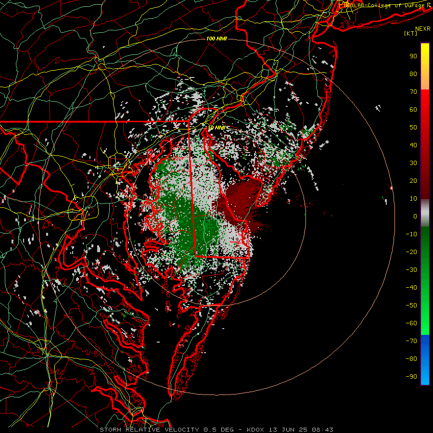433x433 pixels.
Task: Click the "100 NMI" range ring label
Action: point(216,38)
